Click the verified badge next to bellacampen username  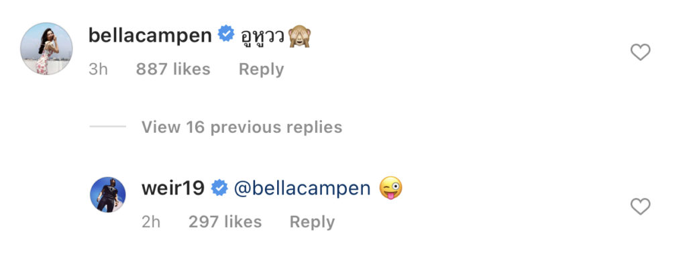226,34
